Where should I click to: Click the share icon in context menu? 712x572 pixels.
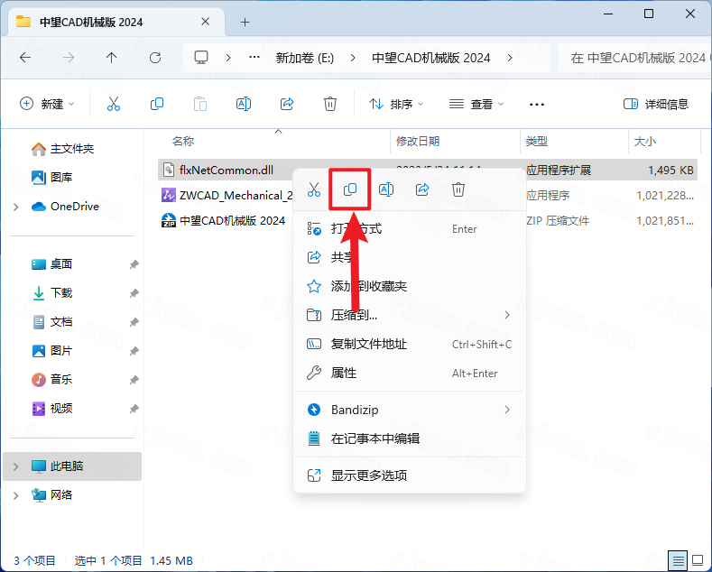pos(422,189)
